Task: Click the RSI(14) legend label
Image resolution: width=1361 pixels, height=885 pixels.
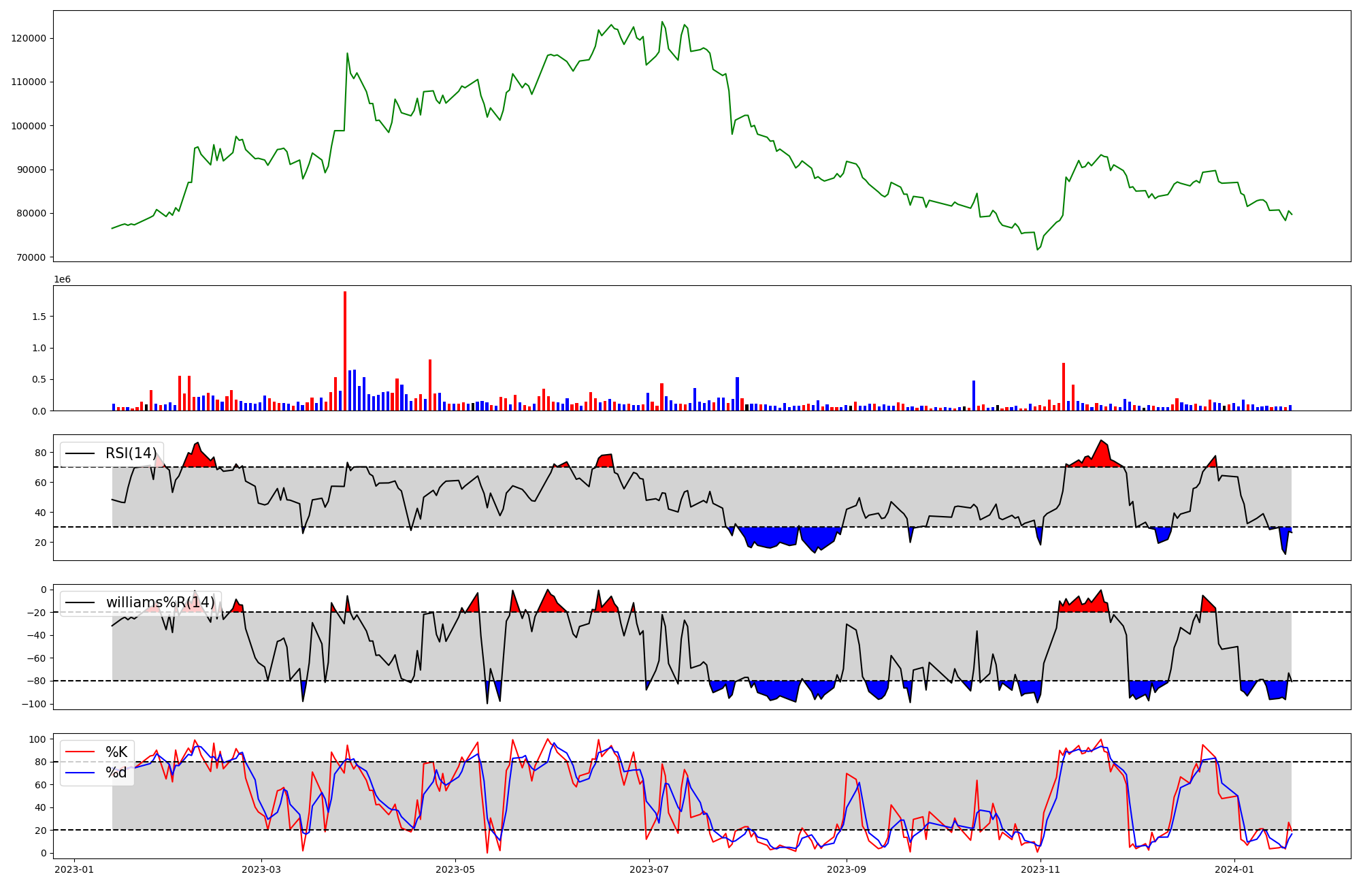Action: click(x=131, y=453)
